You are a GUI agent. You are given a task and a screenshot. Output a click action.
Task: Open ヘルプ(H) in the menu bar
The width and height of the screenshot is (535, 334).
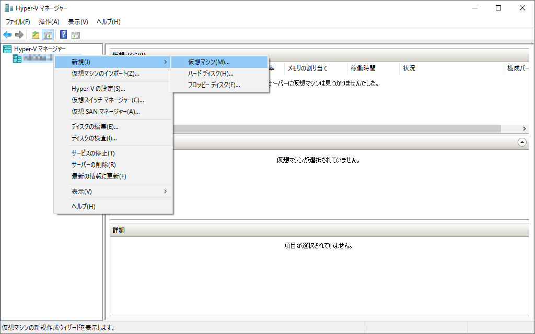109,22
